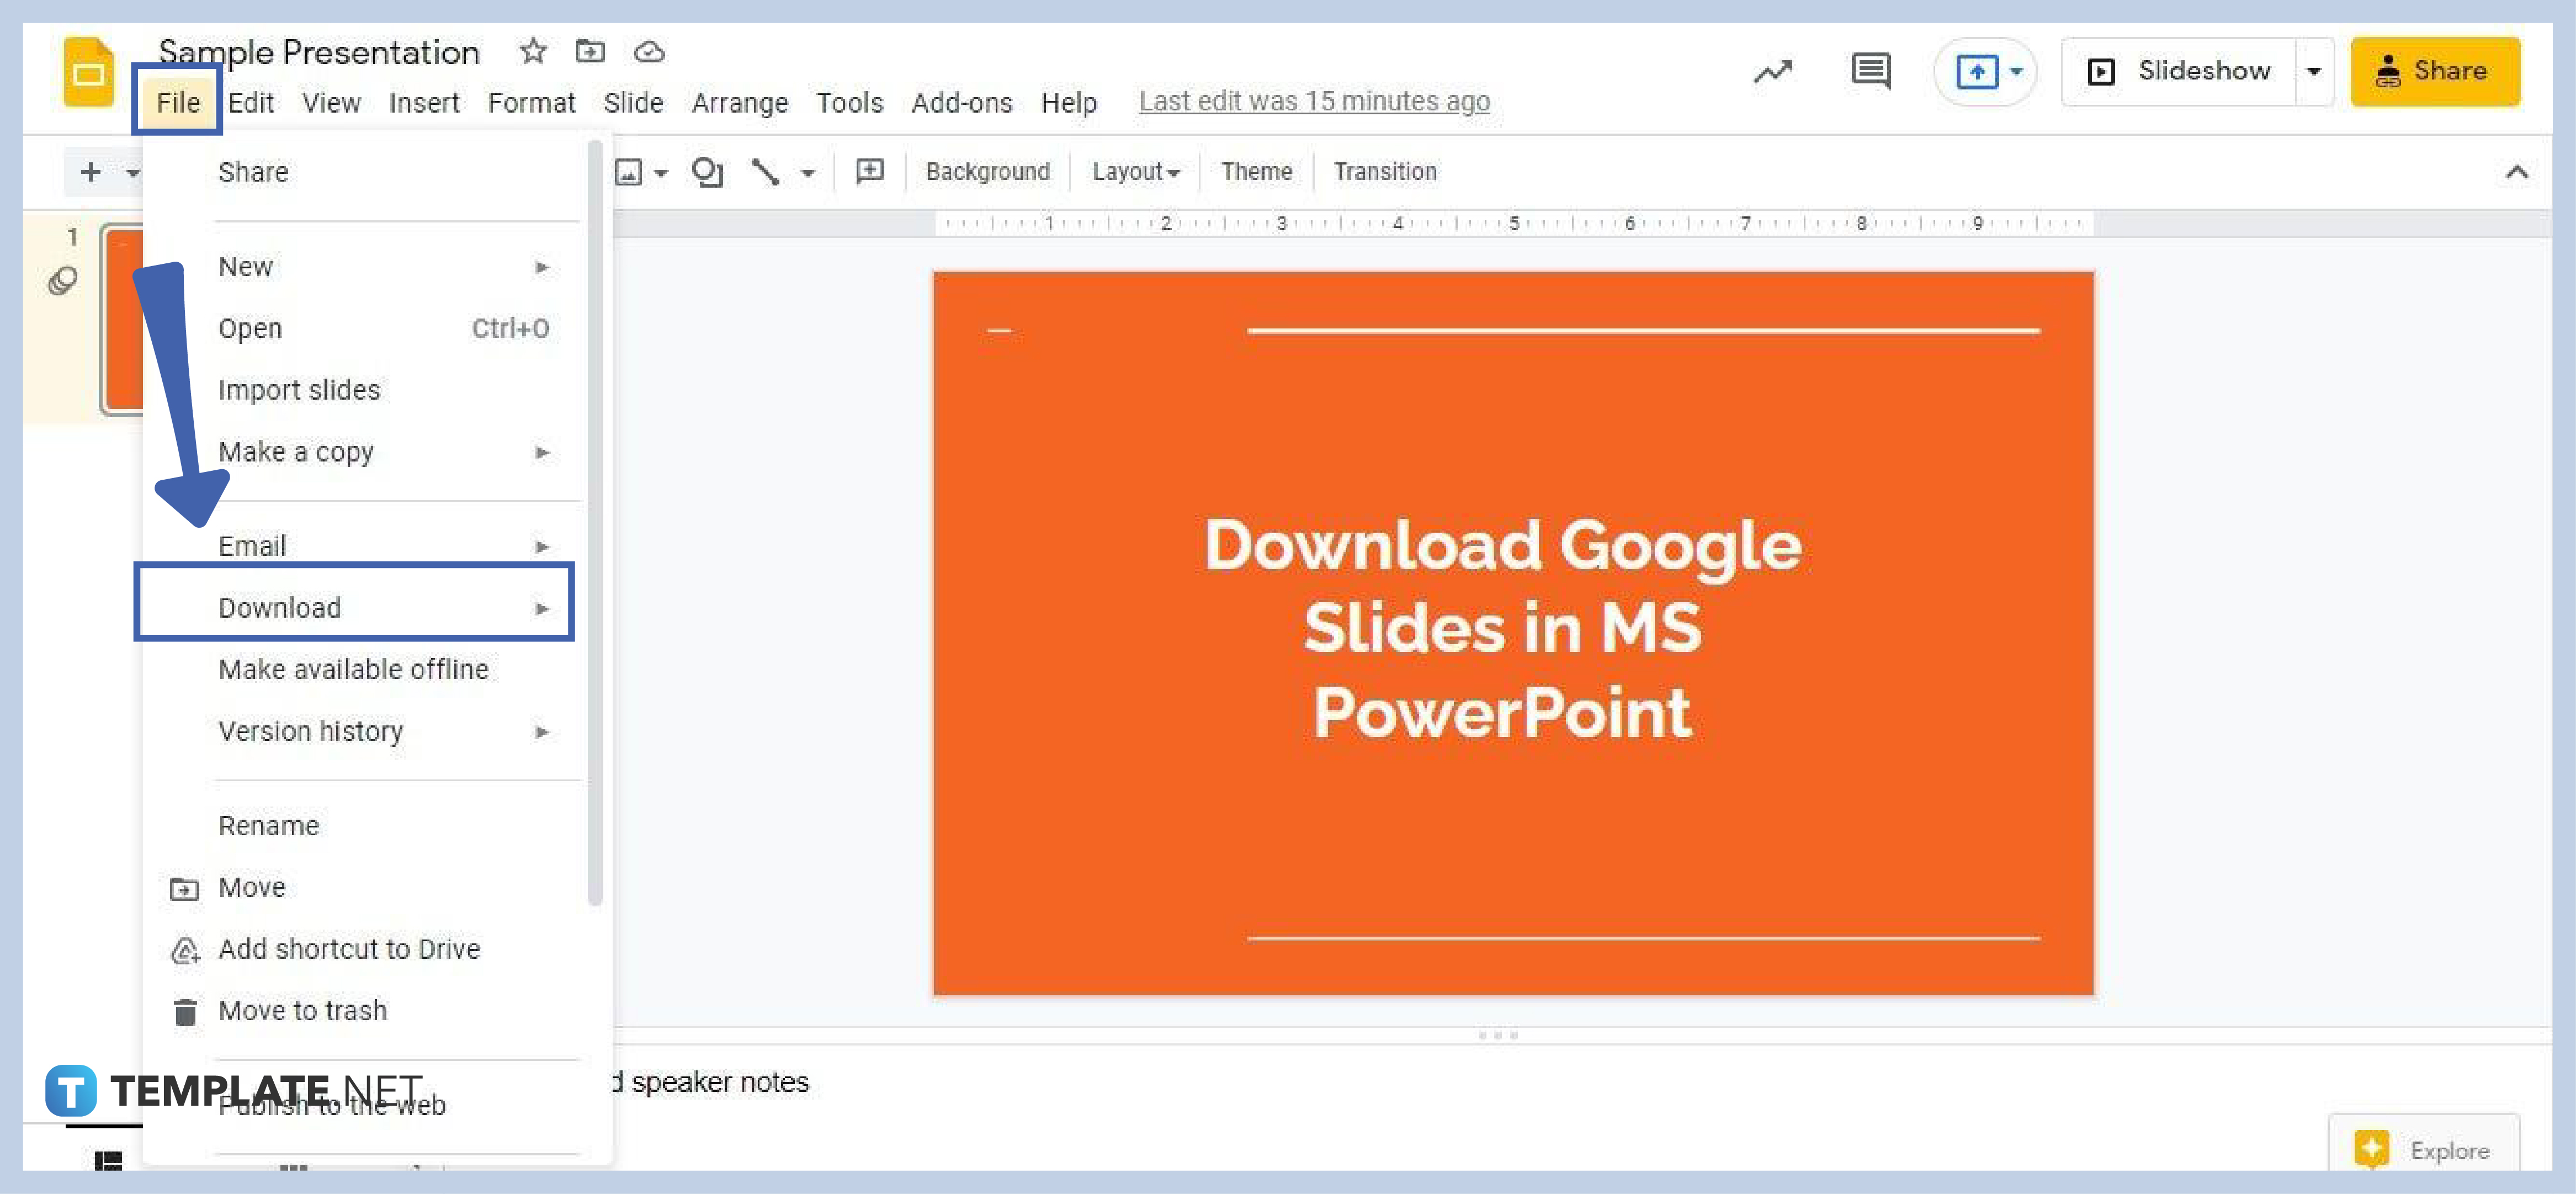Select the Background toolbar option
The image size is (2576, 1194).
(x=987, y=171)
